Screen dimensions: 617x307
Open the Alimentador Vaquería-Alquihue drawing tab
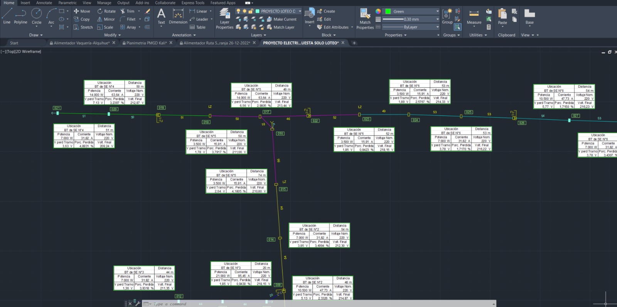pyautogui.click(x=81, y=43)
